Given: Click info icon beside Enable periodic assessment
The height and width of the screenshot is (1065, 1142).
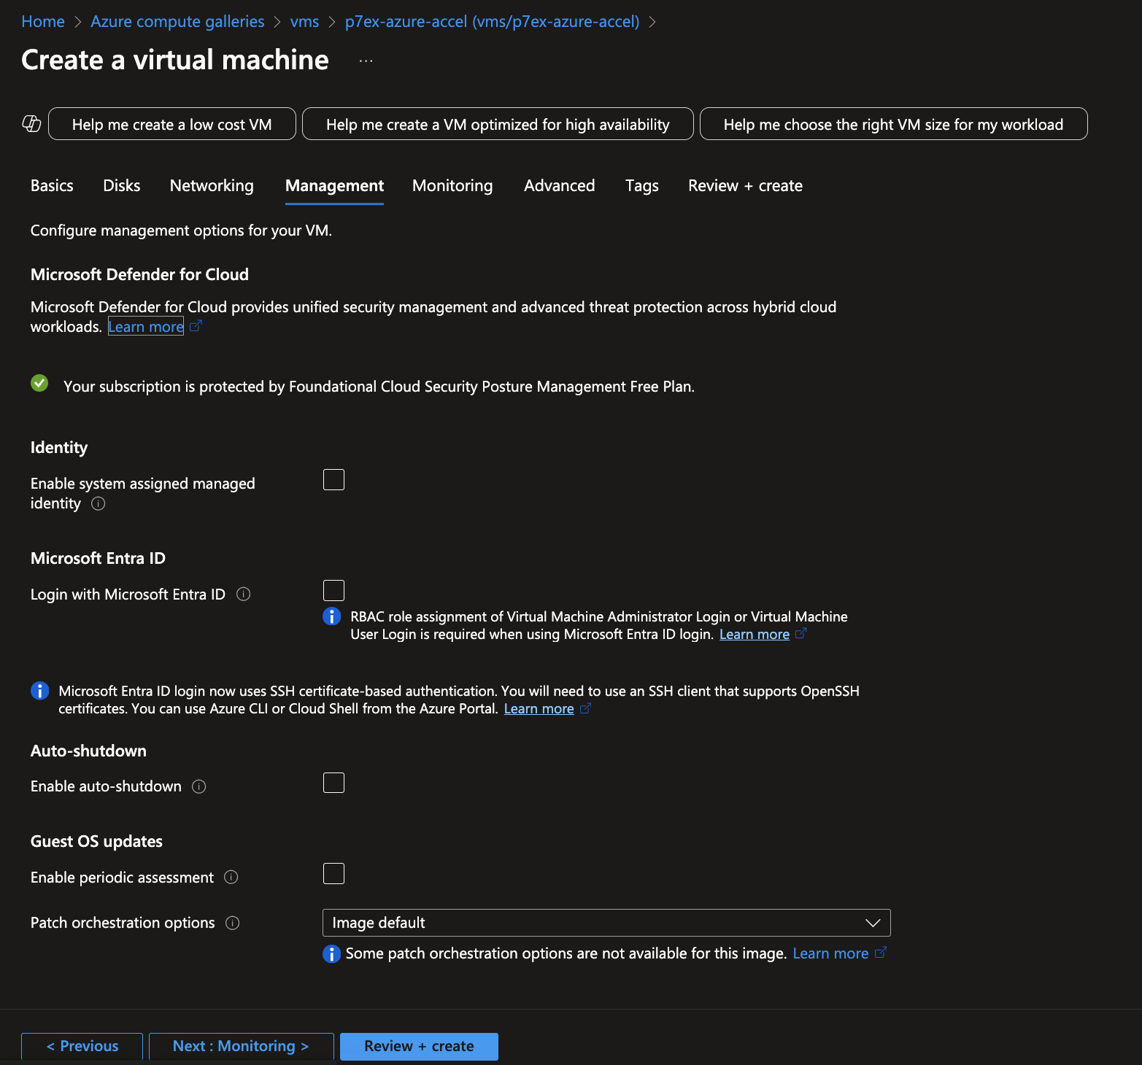Looking at the screenshot, I should pyautogui.click(x=231, y=877).
